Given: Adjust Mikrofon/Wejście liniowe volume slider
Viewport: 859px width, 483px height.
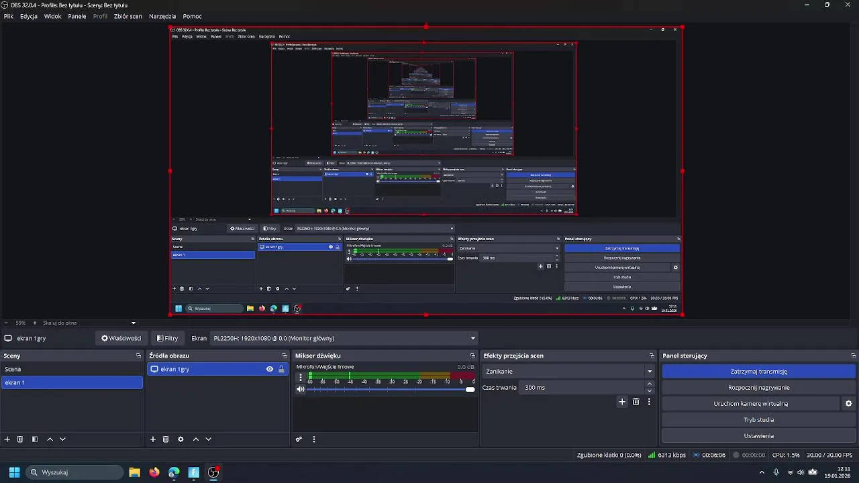Looking at the screenshot, I should pyautogui.click(x=391, y=389).
